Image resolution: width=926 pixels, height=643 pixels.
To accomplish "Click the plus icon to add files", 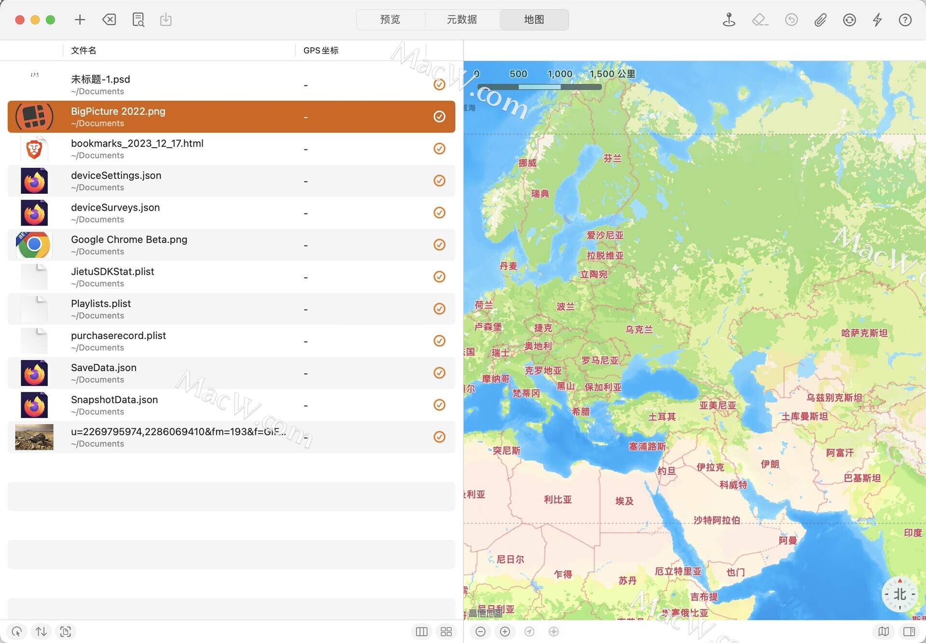I will pyautogui.click(x=80, y=19).
